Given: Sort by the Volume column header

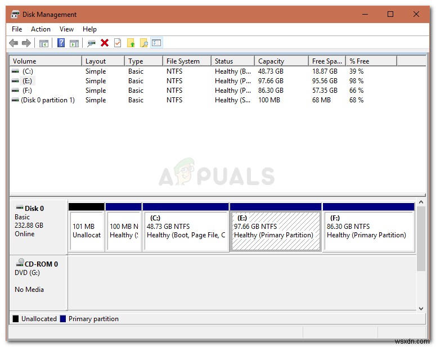Looking at the screenshot, I should [46, 61].
